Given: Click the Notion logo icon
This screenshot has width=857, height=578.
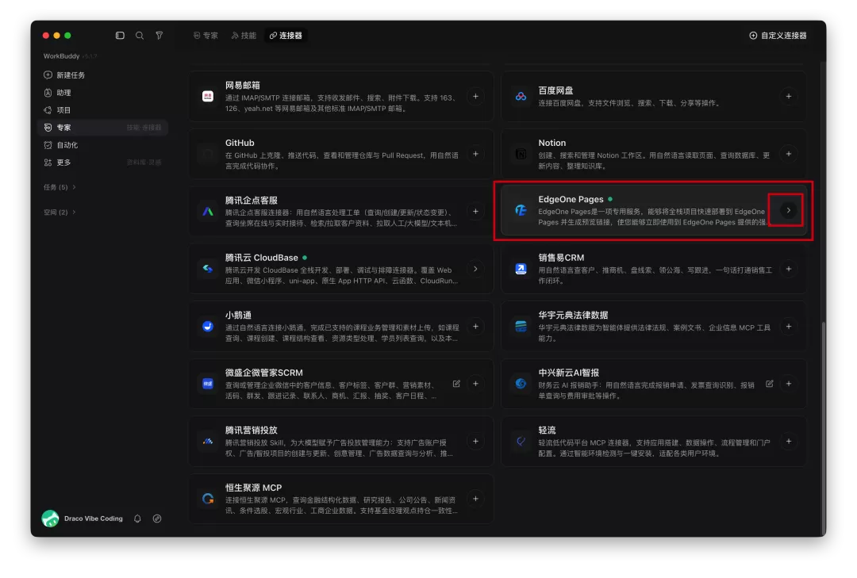Looking at the screenshot, I should 521,154.
